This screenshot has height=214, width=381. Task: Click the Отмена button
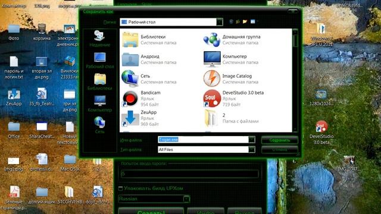(280, 149)
